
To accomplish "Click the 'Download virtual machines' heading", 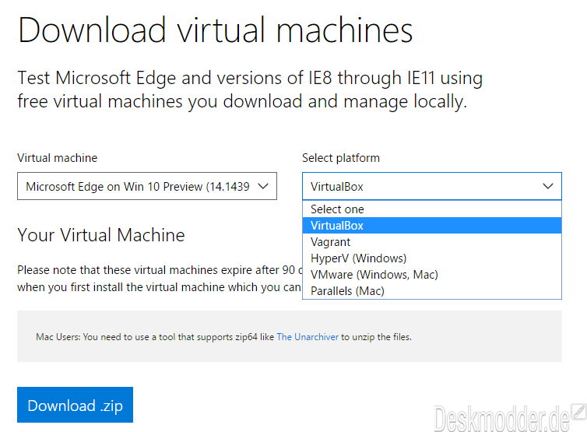I will click(x=215, y=30).
